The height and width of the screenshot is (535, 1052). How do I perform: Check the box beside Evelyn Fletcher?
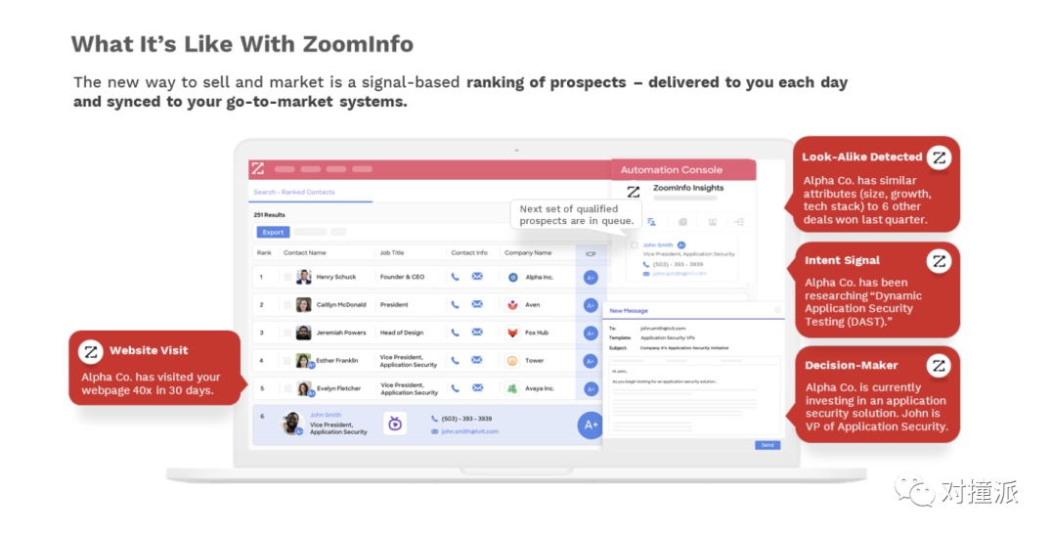tap(287, 388)
